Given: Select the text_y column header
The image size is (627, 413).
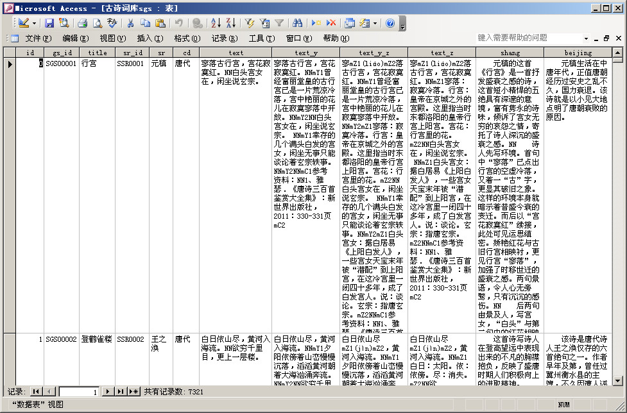Looking at the screenshot, I should (x=306, y=53).
